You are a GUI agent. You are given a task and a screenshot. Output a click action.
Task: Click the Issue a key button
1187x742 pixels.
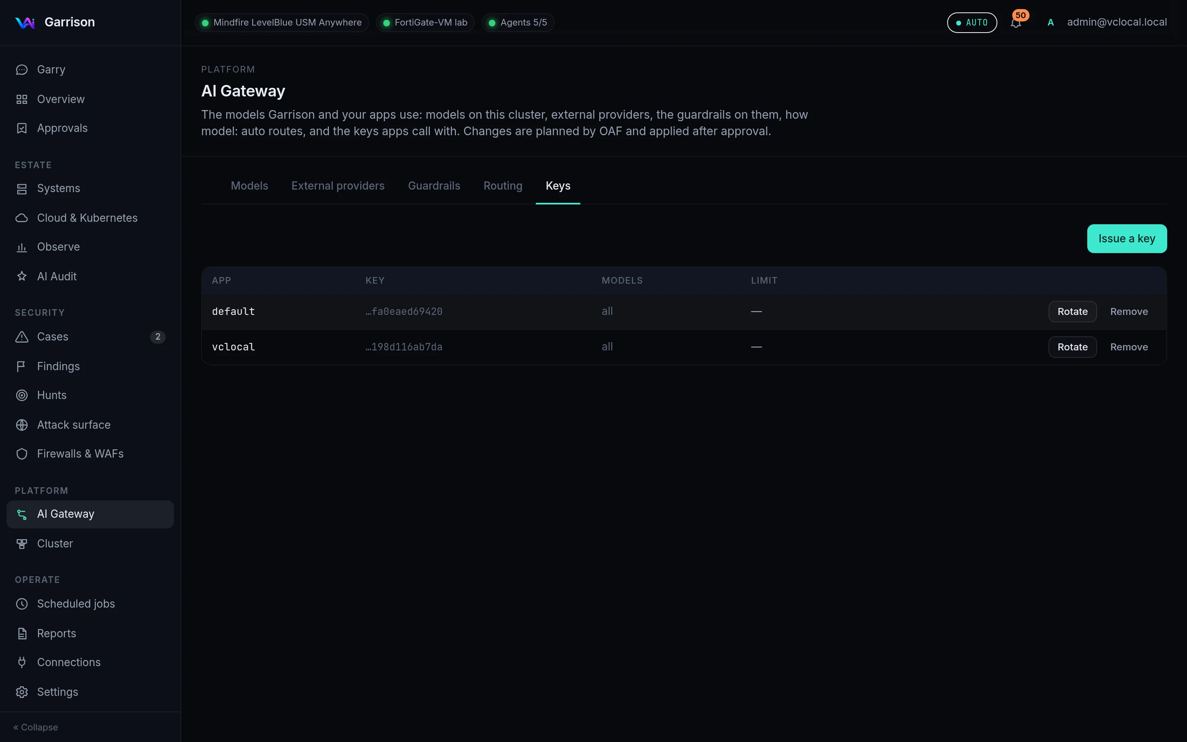[1127, 239]
